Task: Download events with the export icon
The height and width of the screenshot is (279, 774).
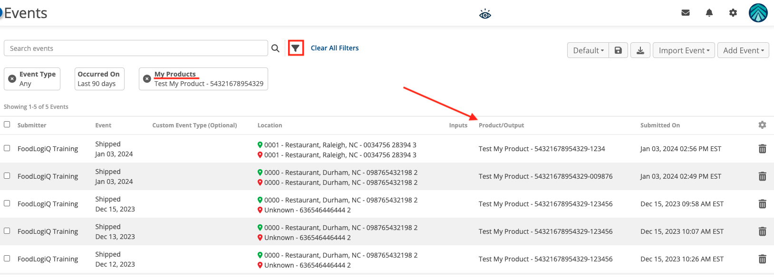Action: pos(640,50)
